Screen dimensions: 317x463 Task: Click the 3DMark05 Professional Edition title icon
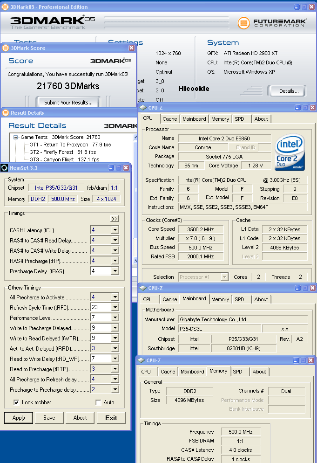pos(5,7)
